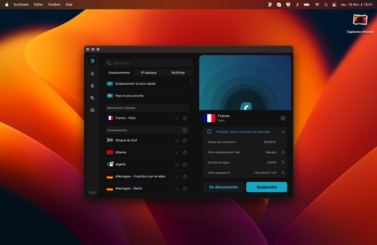
Task: Select Emplacement le plus rapide
Action: tap(147, 84)
